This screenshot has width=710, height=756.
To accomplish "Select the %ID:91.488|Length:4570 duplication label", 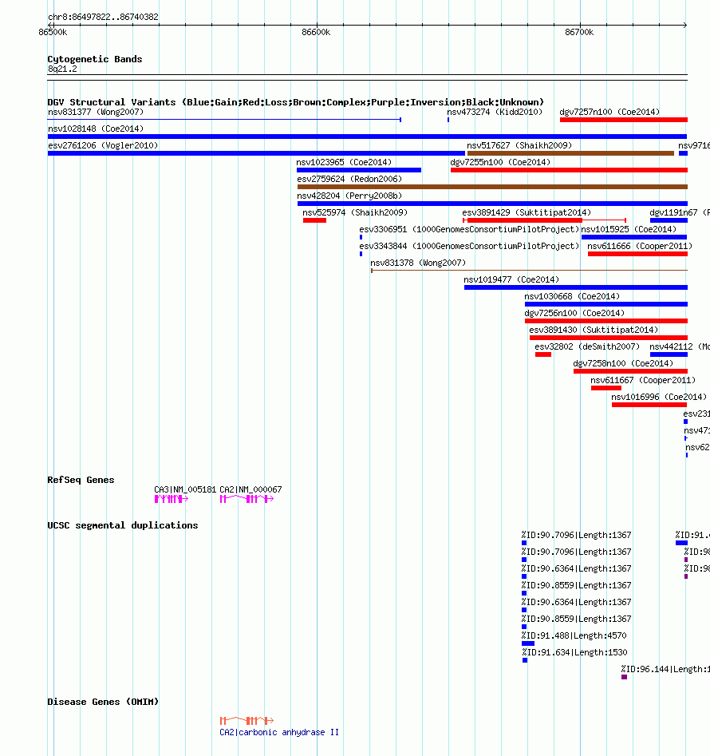I will pyautogui.click(x=574, y=635).
